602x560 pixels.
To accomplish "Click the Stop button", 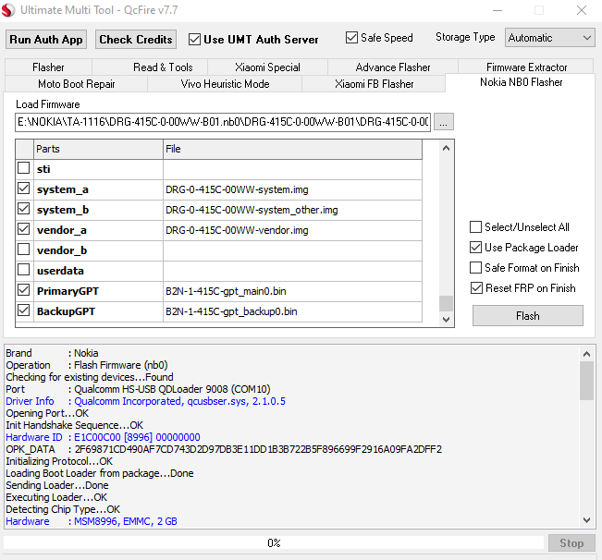I will tap(571, 543).
